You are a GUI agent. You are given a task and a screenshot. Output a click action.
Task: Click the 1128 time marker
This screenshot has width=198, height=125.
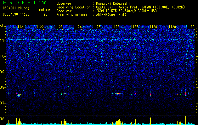153,27
